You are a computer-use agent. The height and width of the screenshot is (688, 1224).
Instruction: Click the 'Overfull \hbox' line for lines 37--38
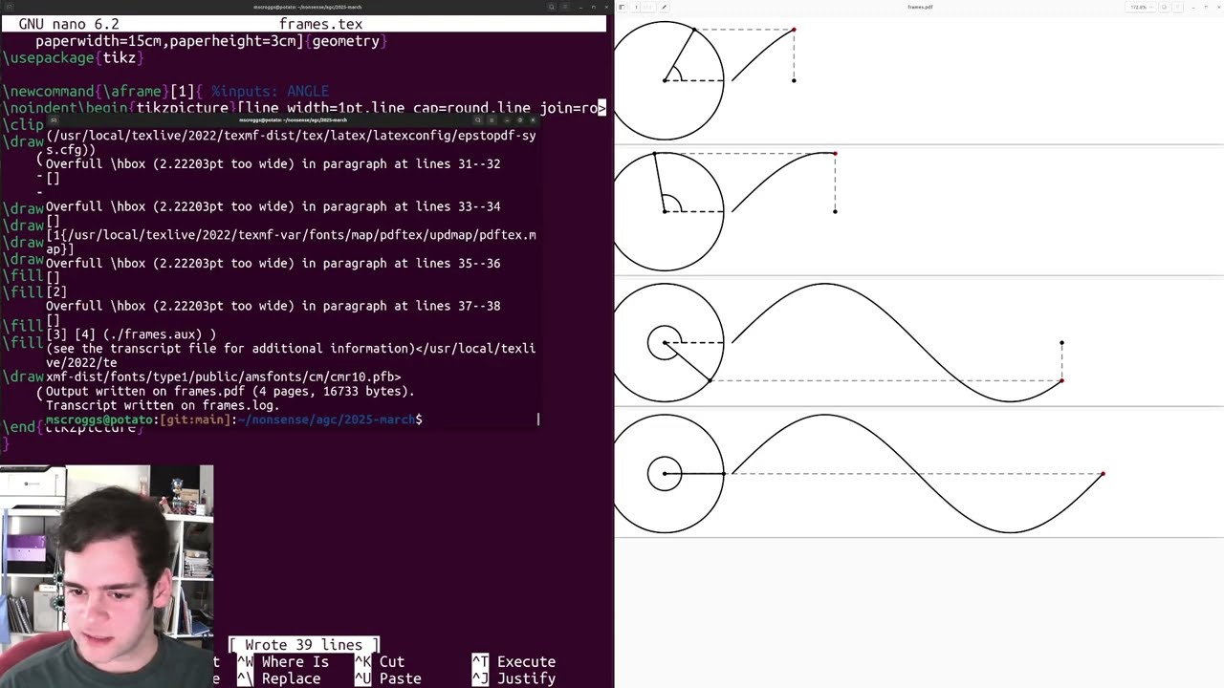click(273, 306)
